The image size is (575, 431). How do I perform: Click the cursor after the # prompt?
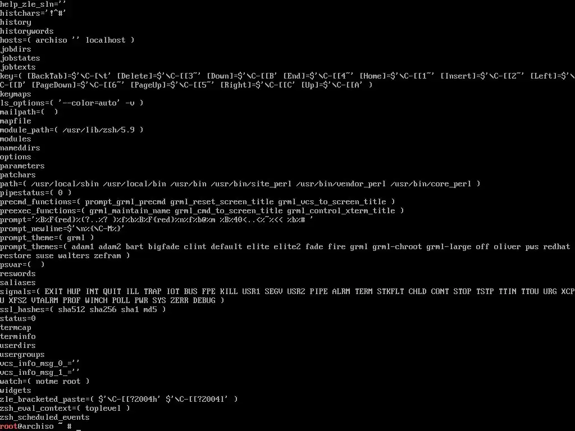pyautogui.click(x=79, y=429)
